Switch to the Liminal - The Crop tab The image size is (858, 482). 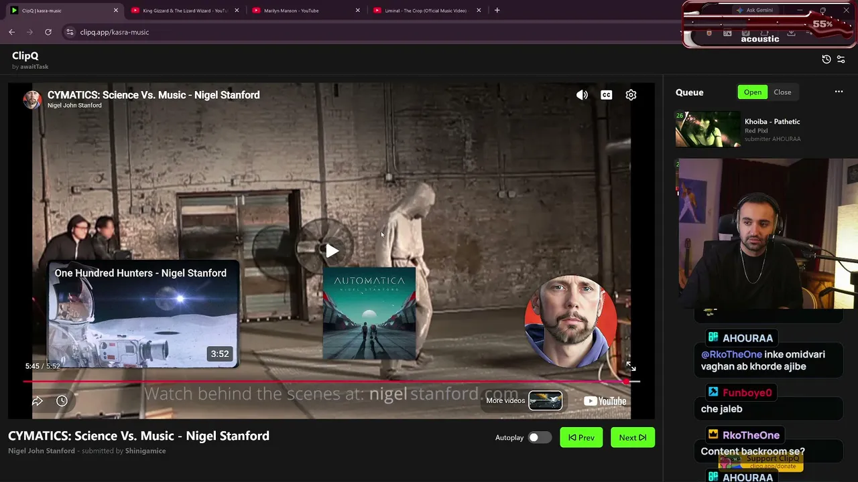(x=427, y=11)
